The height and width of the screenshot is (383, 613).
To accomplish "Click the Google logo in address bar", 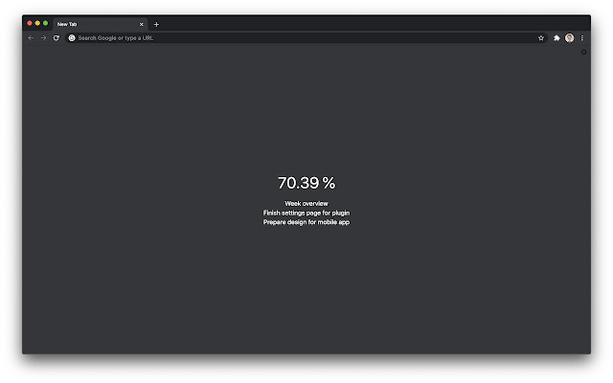I will (72, 38).
